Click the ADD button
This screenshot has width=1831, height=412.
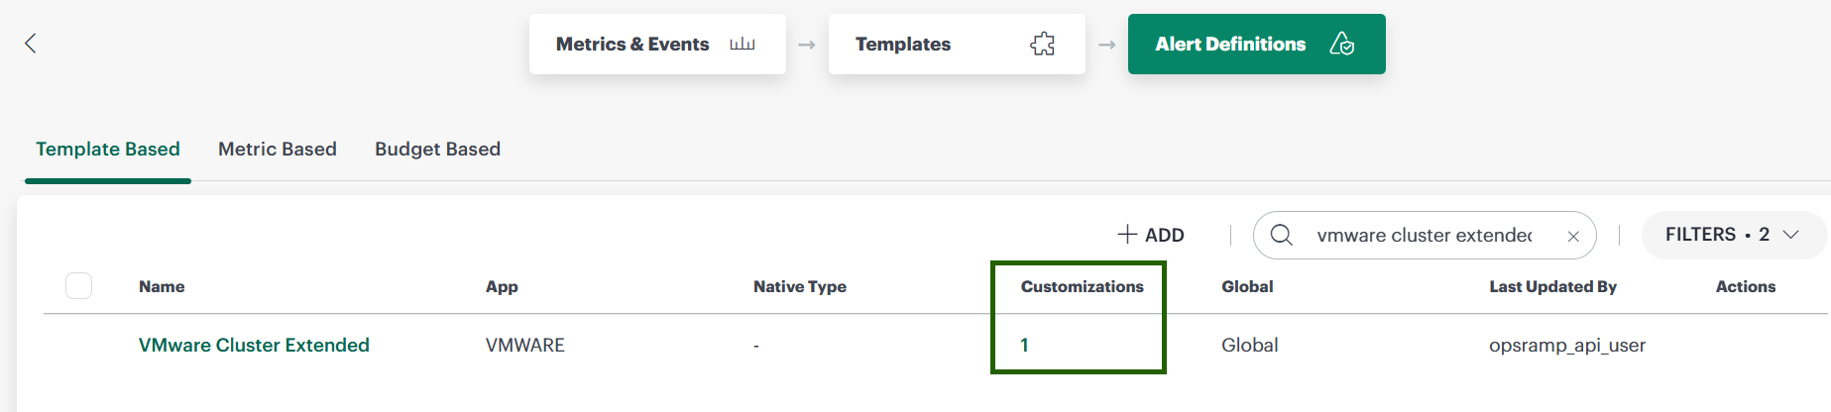click(1151, 235)
